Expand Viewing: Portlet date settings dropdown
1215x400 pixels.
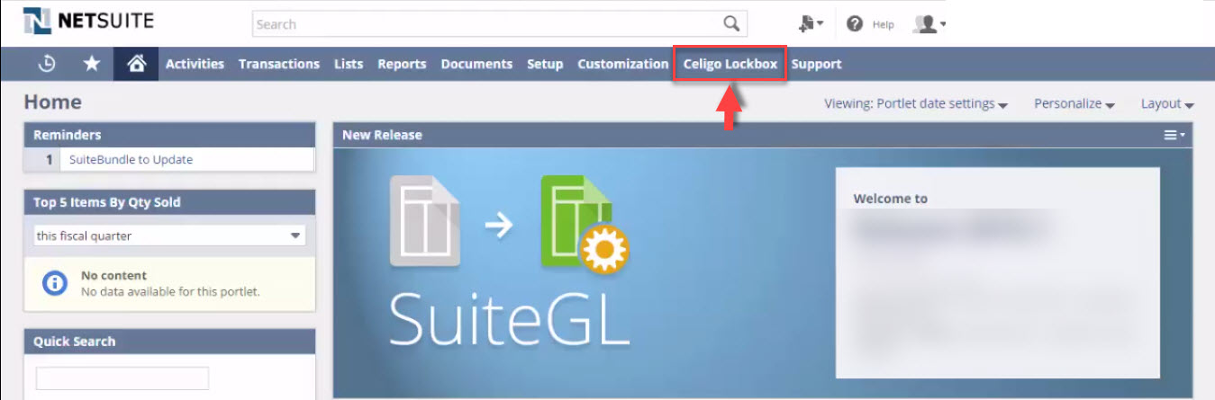point(916,104)
